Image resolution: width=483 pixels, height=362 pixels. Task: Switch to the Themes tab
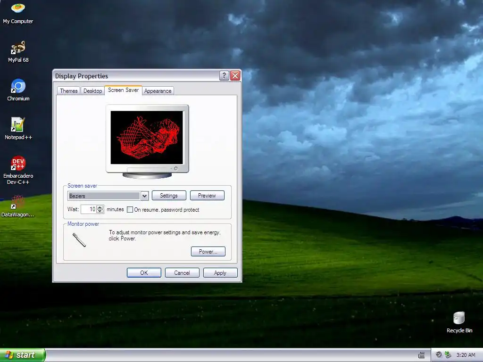tap(69, 91)
